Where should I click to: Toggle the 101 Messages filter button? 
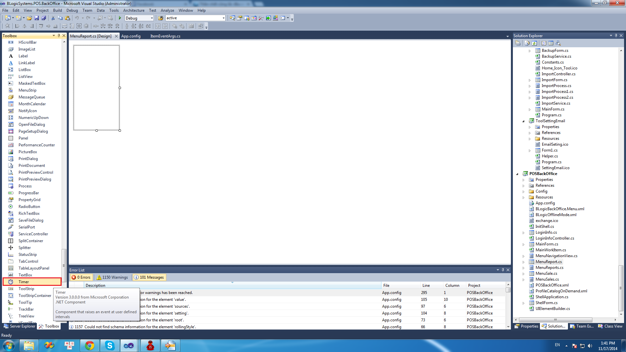149,277
